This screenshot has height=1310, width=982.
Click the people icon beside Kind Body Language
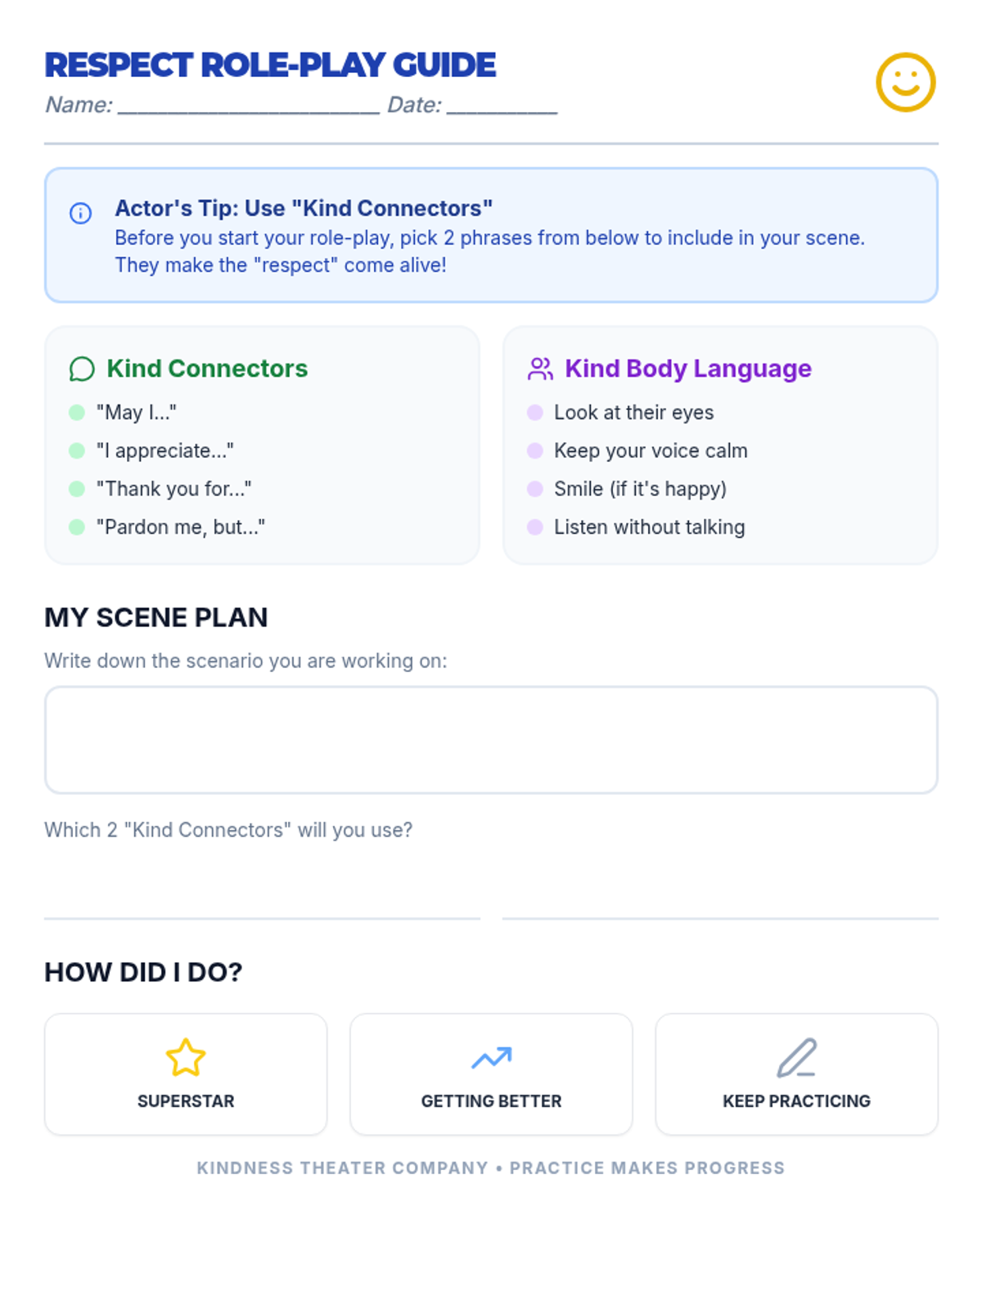click(x=540, y=369)
